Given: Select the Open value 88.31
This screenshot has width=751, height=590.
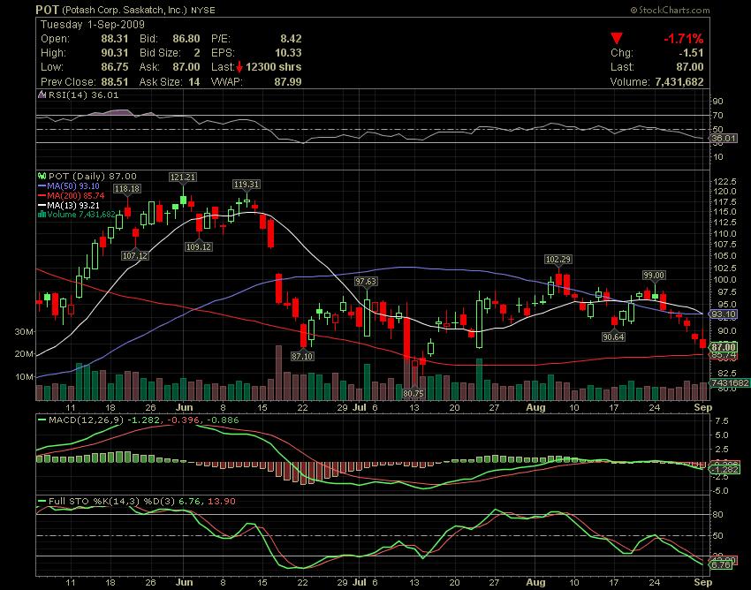Looking at the screenshot, I should (115, 39).
